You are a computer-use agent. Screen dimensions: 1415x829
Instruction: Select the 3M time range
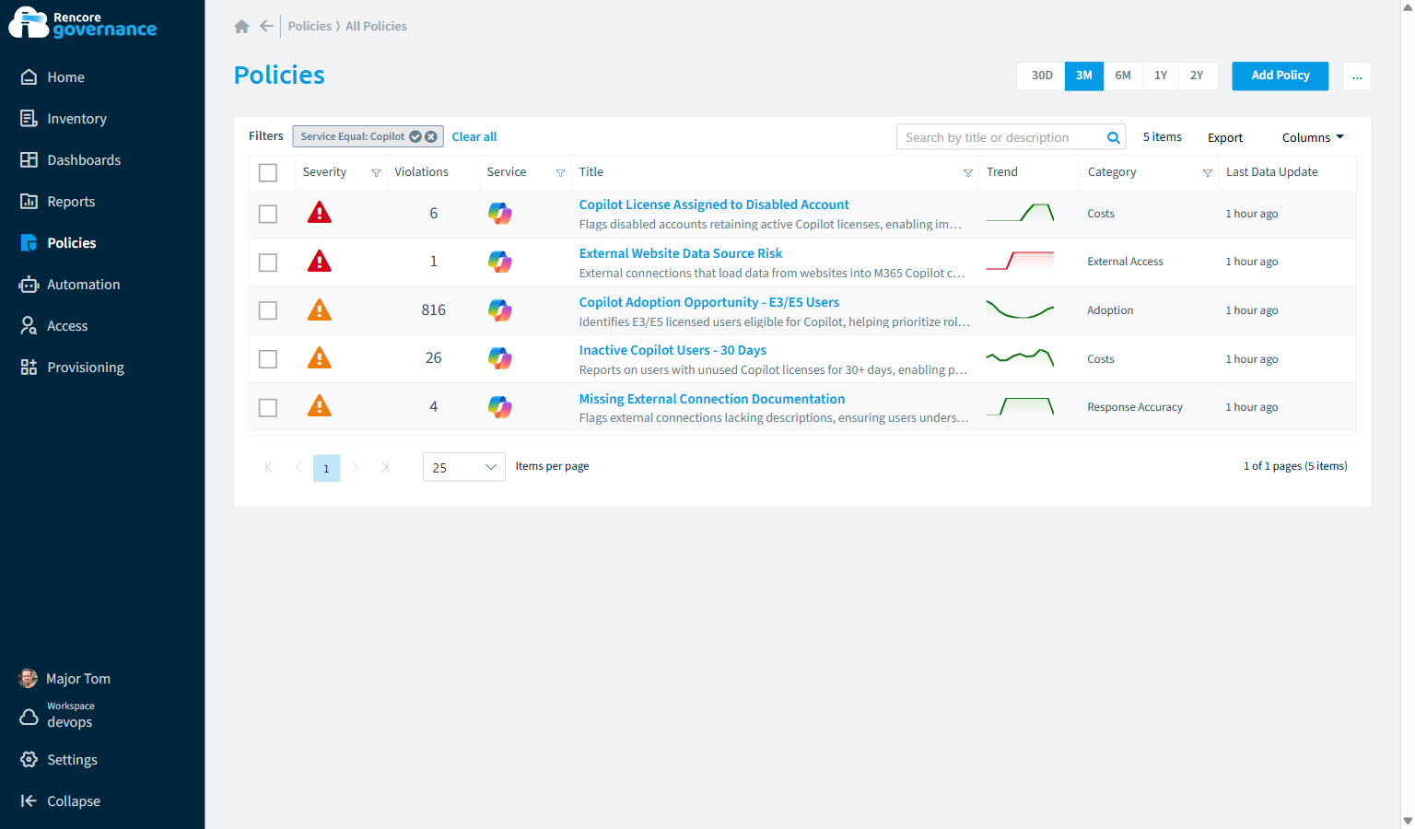tap(1084, 76)
